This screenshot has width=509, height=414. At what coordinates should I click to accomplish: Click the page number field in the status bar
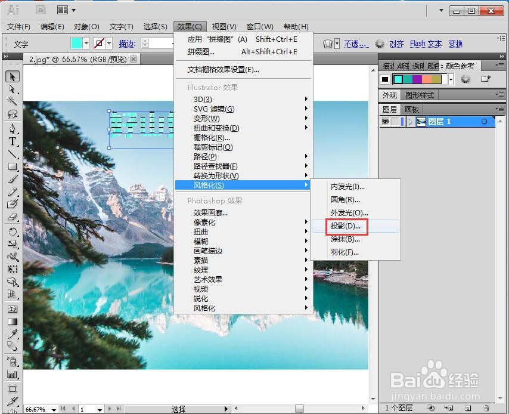pyautogui.click(x=84, y=408)
